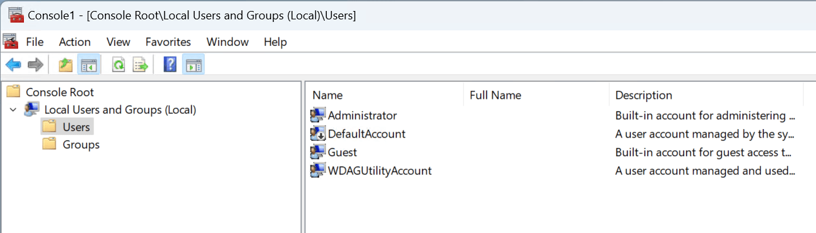Select the Groups folder in tree

[81, 145]
